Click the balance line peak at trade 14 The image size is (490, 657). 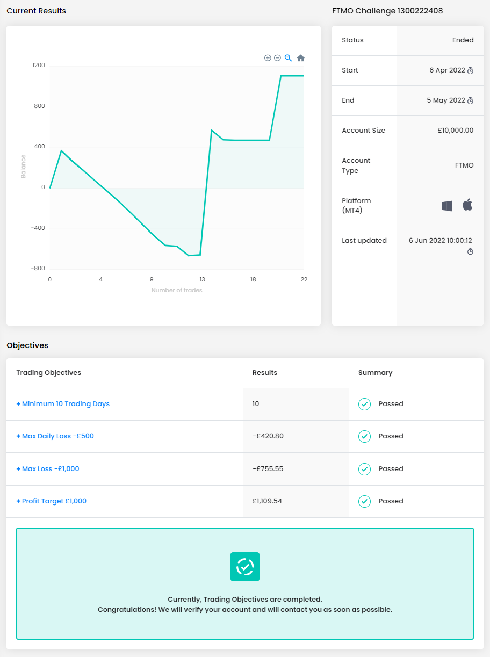[x=212, y=130]
